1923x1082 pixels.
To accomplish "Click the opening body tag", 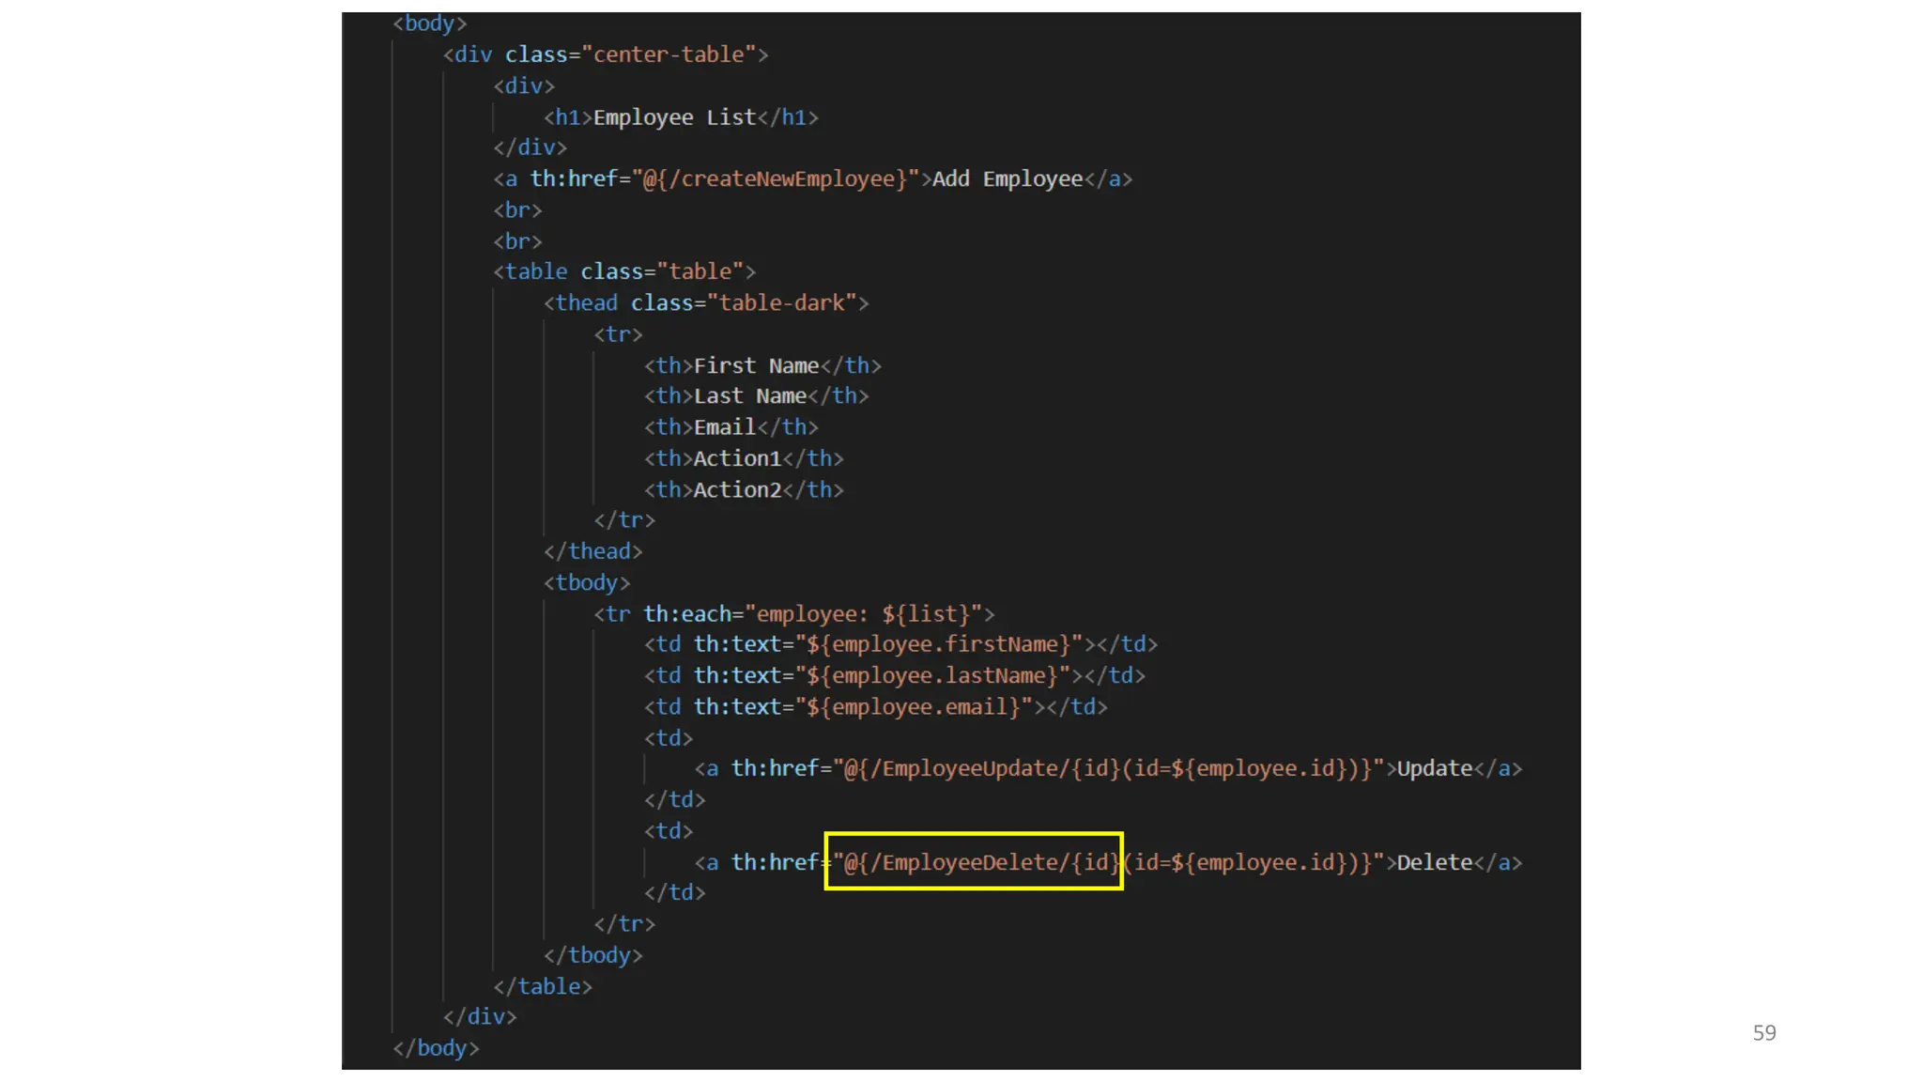I will (x=429, y=23).
